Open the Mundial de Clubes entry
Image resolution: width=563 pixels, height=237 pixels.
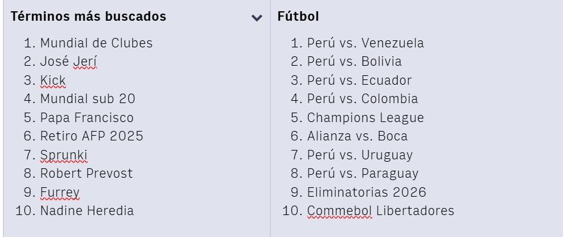pos(96,43)
